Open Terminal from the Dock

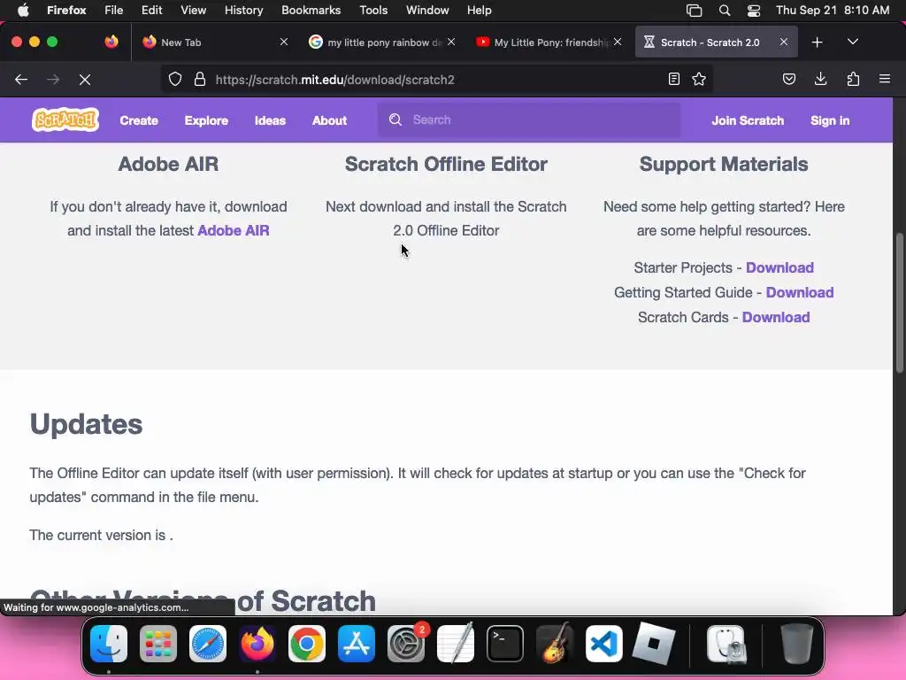(505, 644)
